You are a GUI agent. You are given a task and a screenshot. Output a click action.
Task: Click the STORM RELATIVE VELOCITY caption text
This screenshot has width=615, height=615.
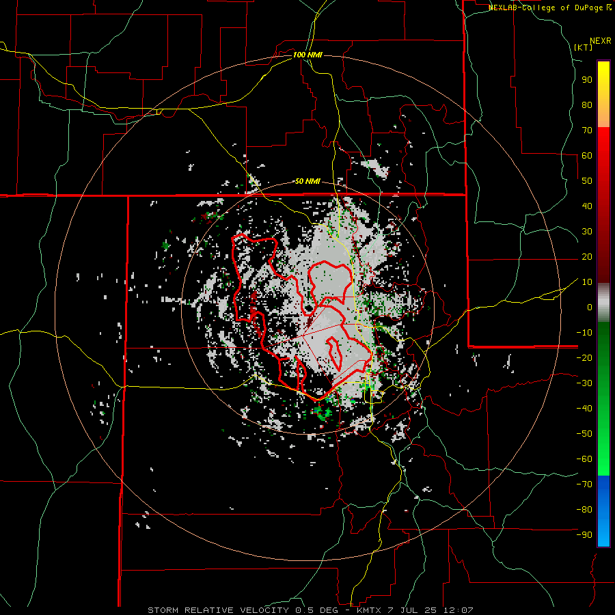pyautogui.click(x=218, y=610)
